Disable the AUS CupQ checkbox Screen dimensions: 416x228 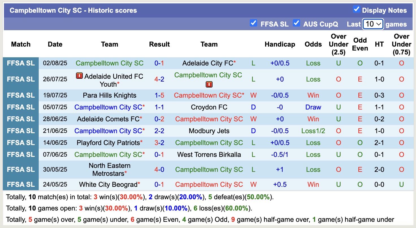tap(296, 24)
